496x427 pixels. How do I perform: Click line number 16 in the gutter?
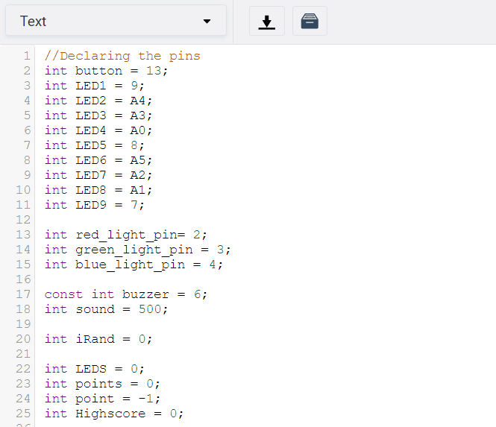click(x=23, y=279)
